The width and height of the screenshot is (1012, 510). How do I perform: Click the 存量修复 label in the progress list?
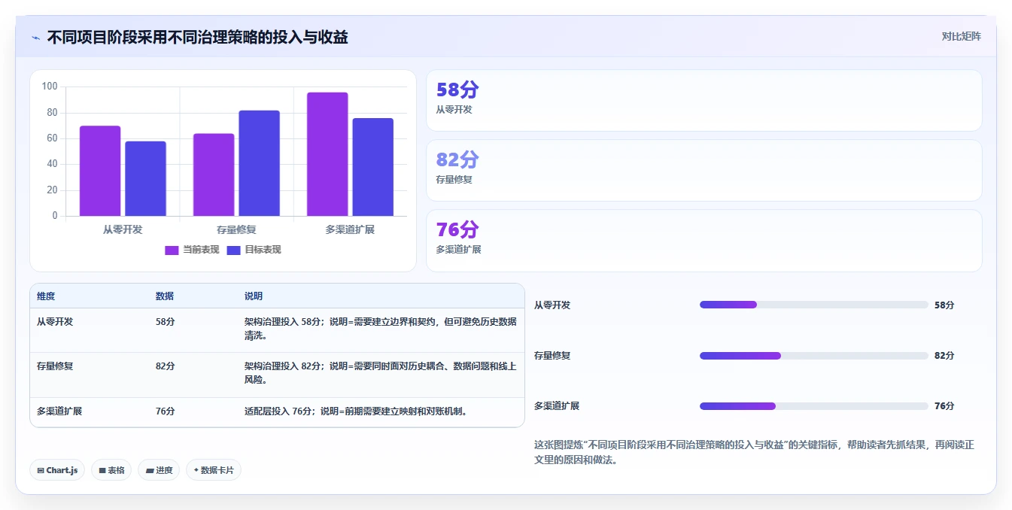(x=552, y=356)
